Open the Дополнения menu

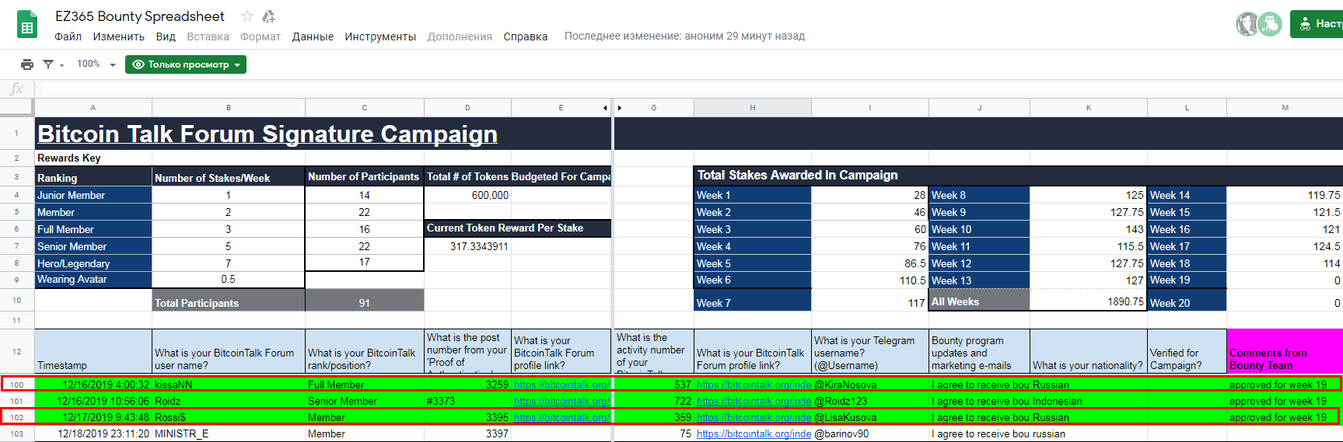click(x=460, y=37)
